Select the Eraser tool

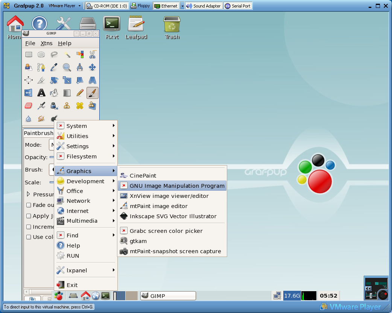[29, 106]
